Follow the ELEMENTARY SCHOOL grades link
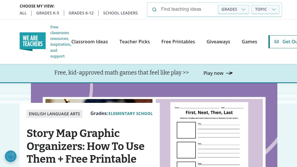 [131, 113]
